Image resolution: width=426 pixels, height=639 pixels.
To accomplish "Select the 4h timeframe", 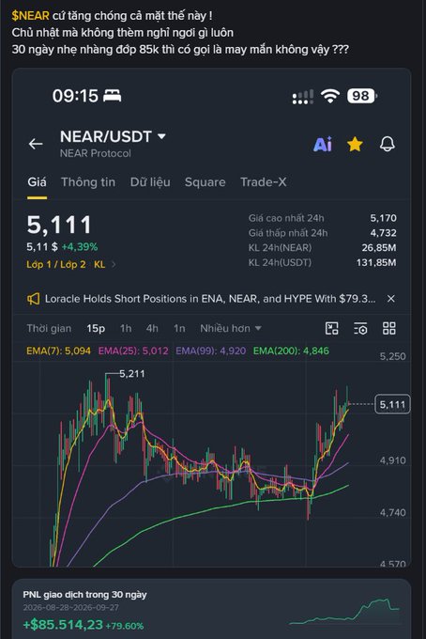I will click(152, 329).
